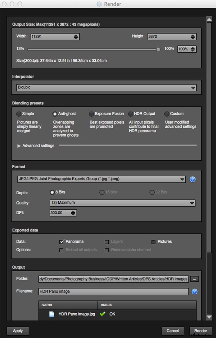Click the scrollbar down arrow
The height and width of the screenshot is (338, 216).
click(209, 317)
